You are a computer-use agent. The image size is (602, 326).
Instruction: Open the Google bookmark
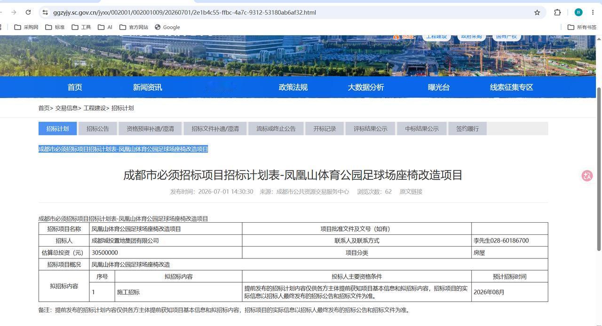(167, 27)
